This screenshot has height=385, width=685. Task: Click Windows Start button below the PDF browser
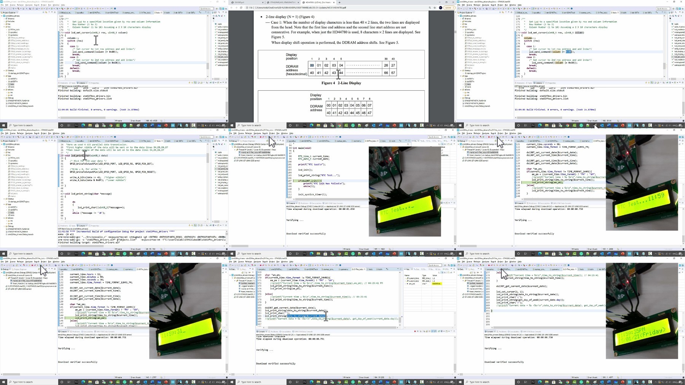[231, 125]
